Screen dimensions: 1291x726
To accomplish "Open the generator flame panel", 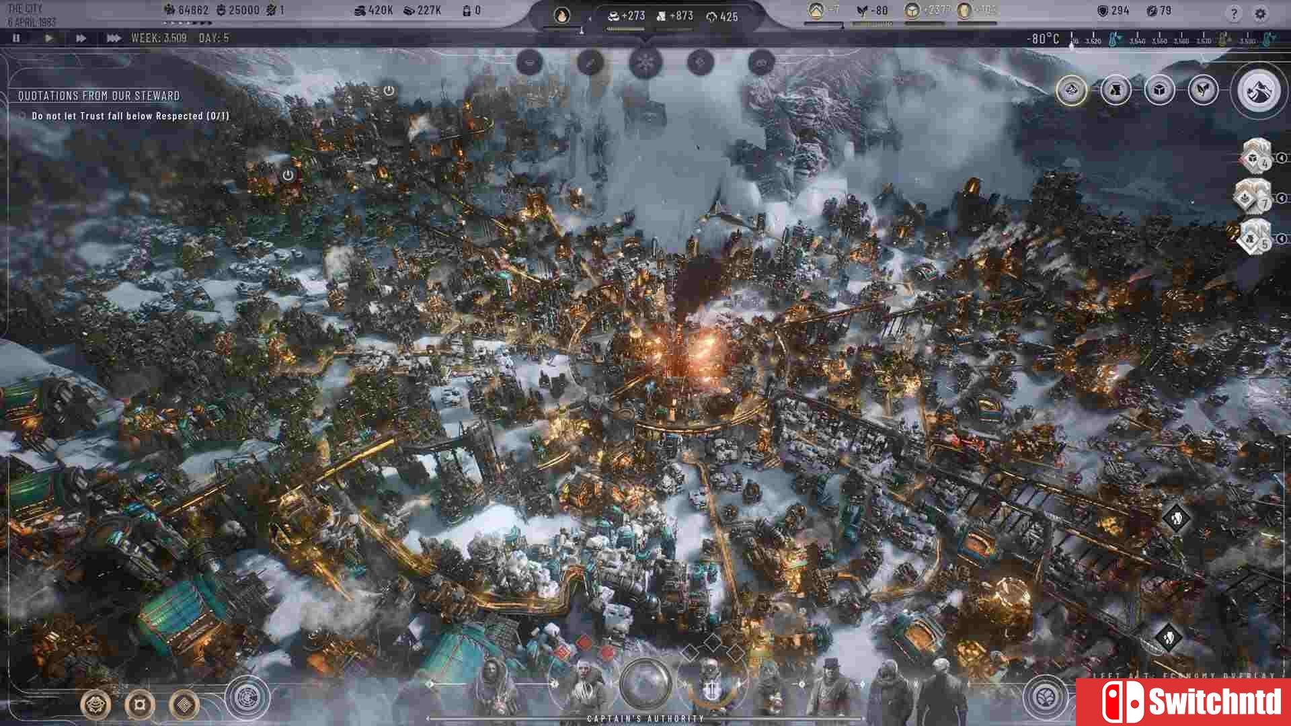I will [x=562, y=15].
